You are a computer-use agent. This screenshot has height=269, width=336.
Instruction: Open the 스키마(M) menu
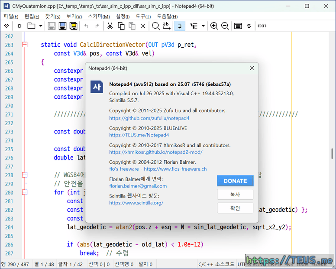click(x=99, y=16)
